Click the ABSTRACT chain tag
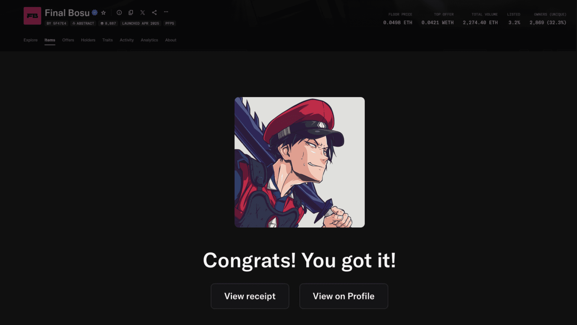 tap(83, 23)
